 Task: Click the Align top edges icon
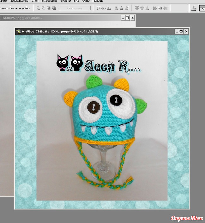coord(98,8)
